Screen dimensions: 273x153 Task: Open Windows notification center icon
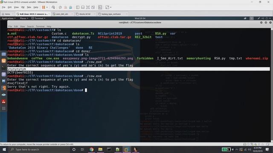pyautogui.click(x=267, y=149)
